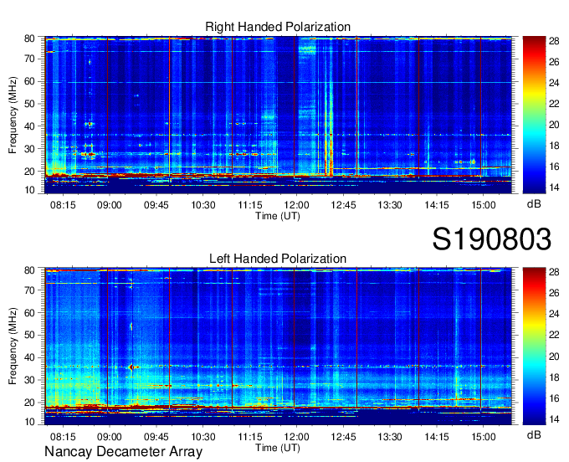Click the 50 MHz tick on the right-handed plot
Viewport: 569px width, 462px height.
click(29, 104)
